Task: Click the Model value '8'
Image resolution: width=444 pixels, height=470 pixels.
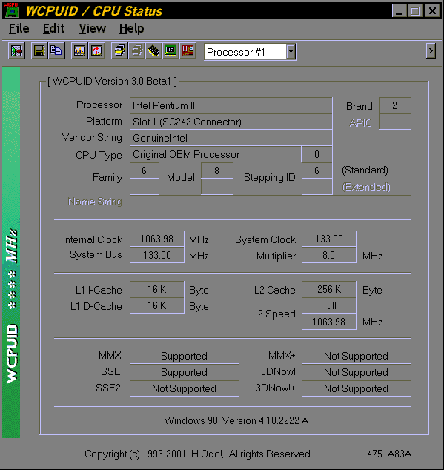Action: point(216,171)
